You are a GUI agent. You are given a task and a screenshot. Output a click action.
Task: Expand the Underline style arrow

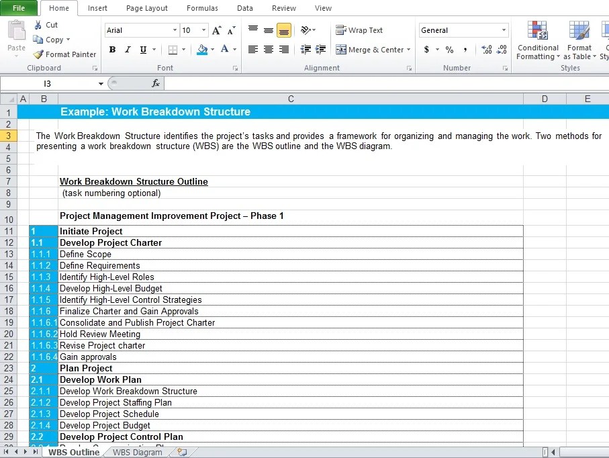pos(154,49)
